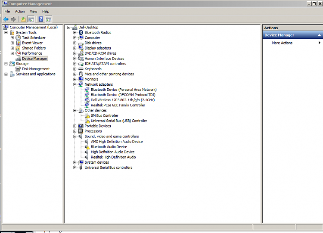
Task: Toggle Show/Hide Console Tree icon
Action: [x=31, y=19]
